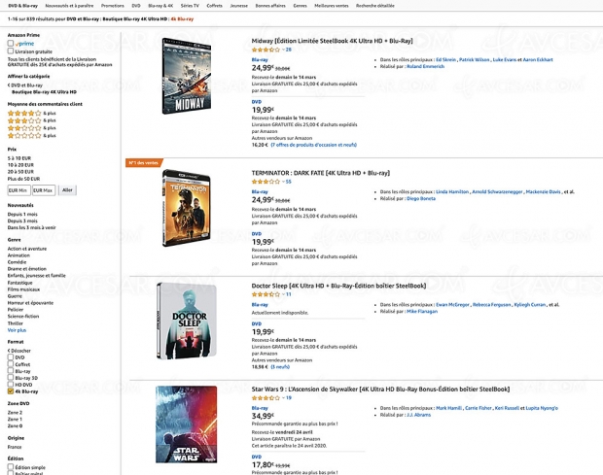Tick the Prime checkbox
The width and height of the screenshot is (603, 475).
[11, 44]
